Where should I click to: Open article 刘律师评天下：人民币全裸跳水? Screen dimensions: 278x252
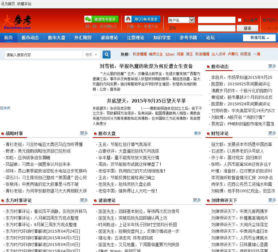pos(239,238)
